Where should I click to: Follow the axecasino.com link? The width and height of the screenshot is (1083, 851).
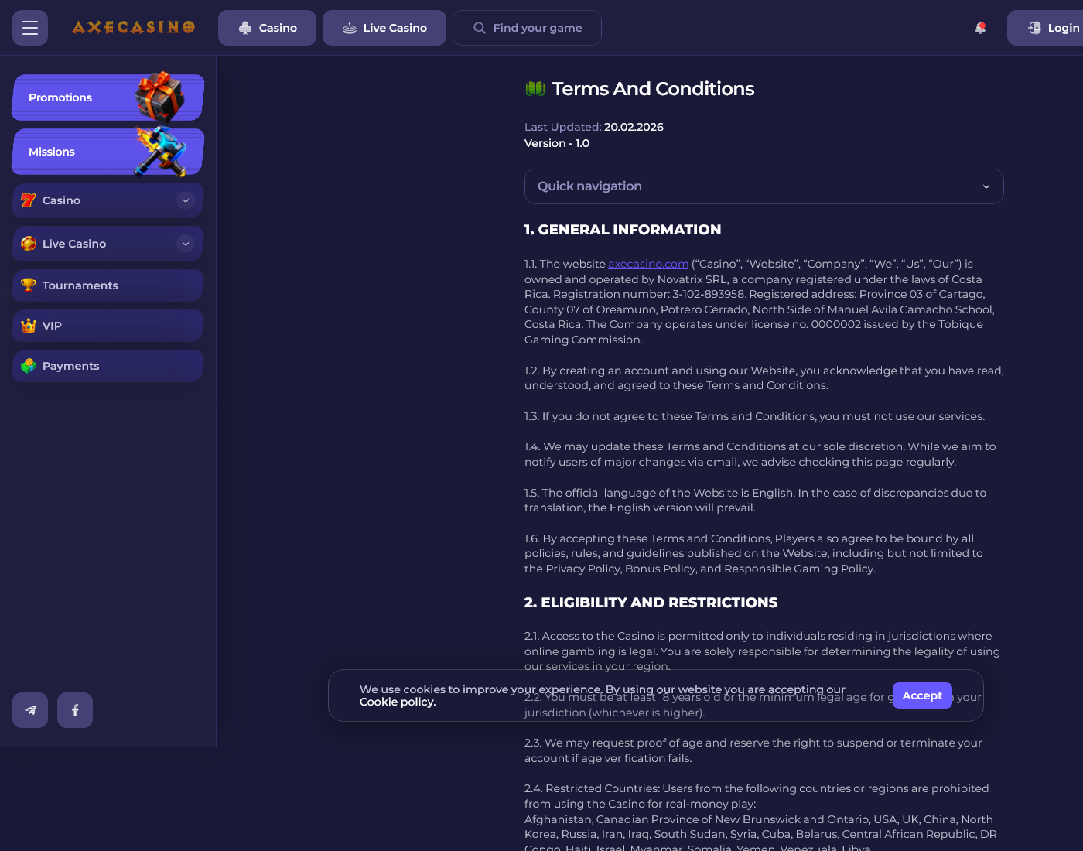pyautogui.click(x=648, y=264)
